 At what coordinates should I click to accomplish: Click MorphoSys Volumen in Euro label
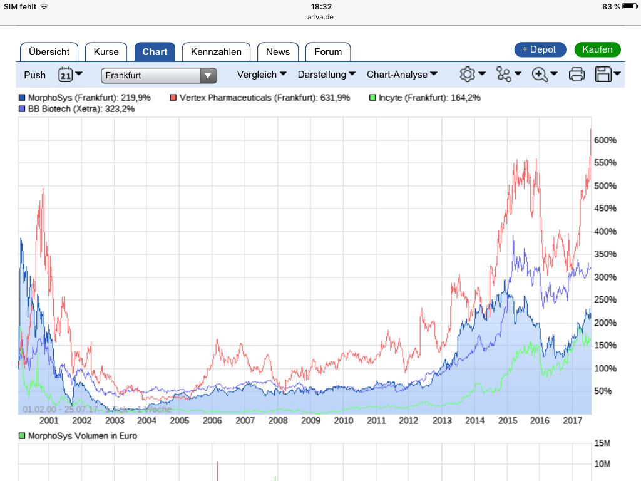pyautogui.click(x=82, y=436)
